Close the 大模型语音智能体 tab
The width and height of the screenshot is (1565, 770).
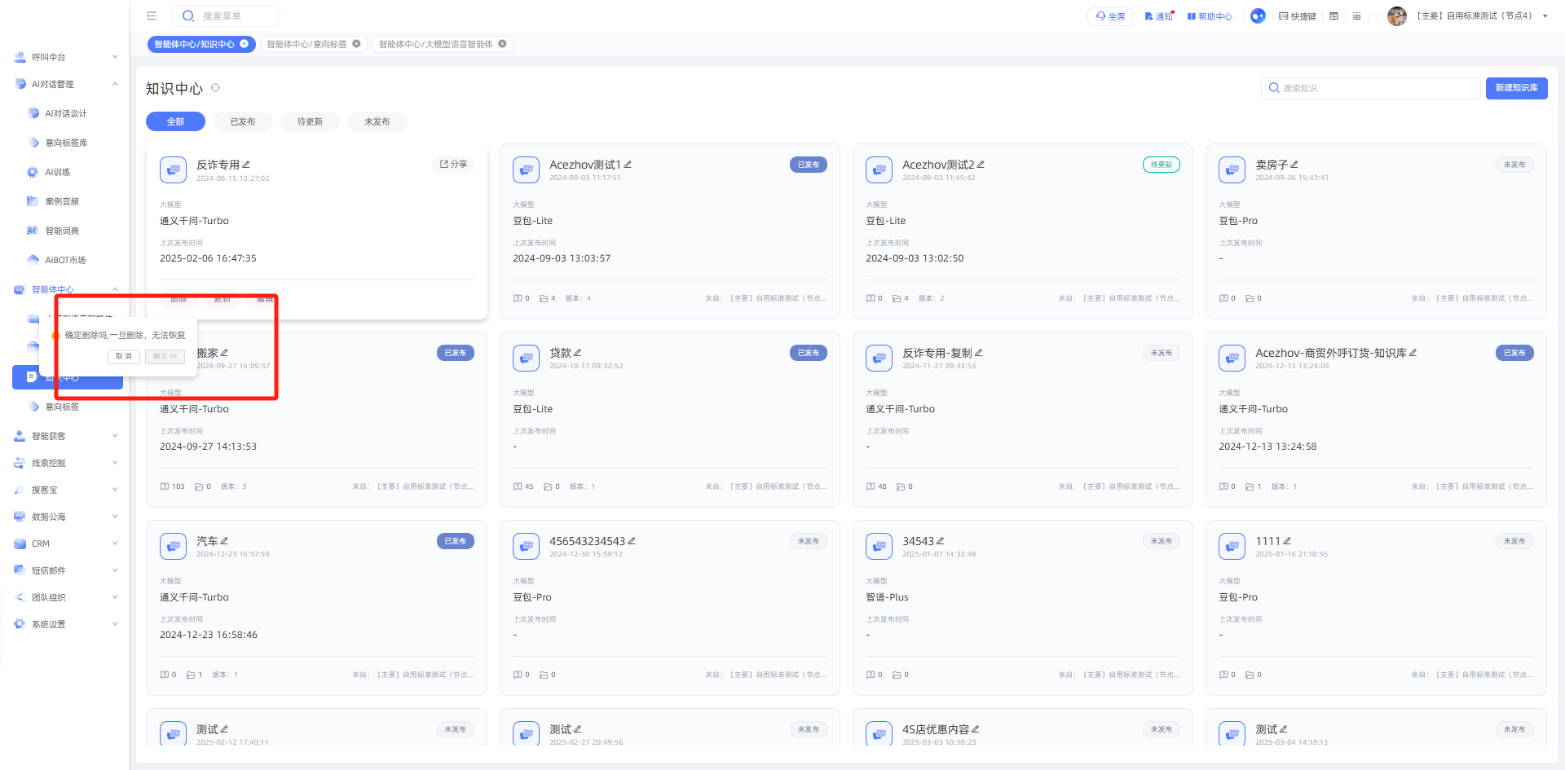[x=502, y=44]
